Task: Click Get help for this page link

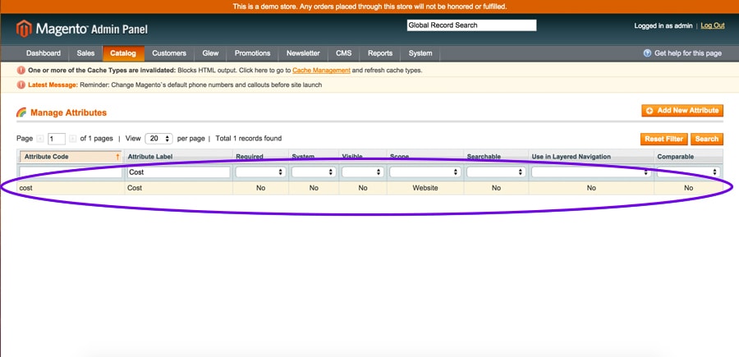Action: click(687, 53)
